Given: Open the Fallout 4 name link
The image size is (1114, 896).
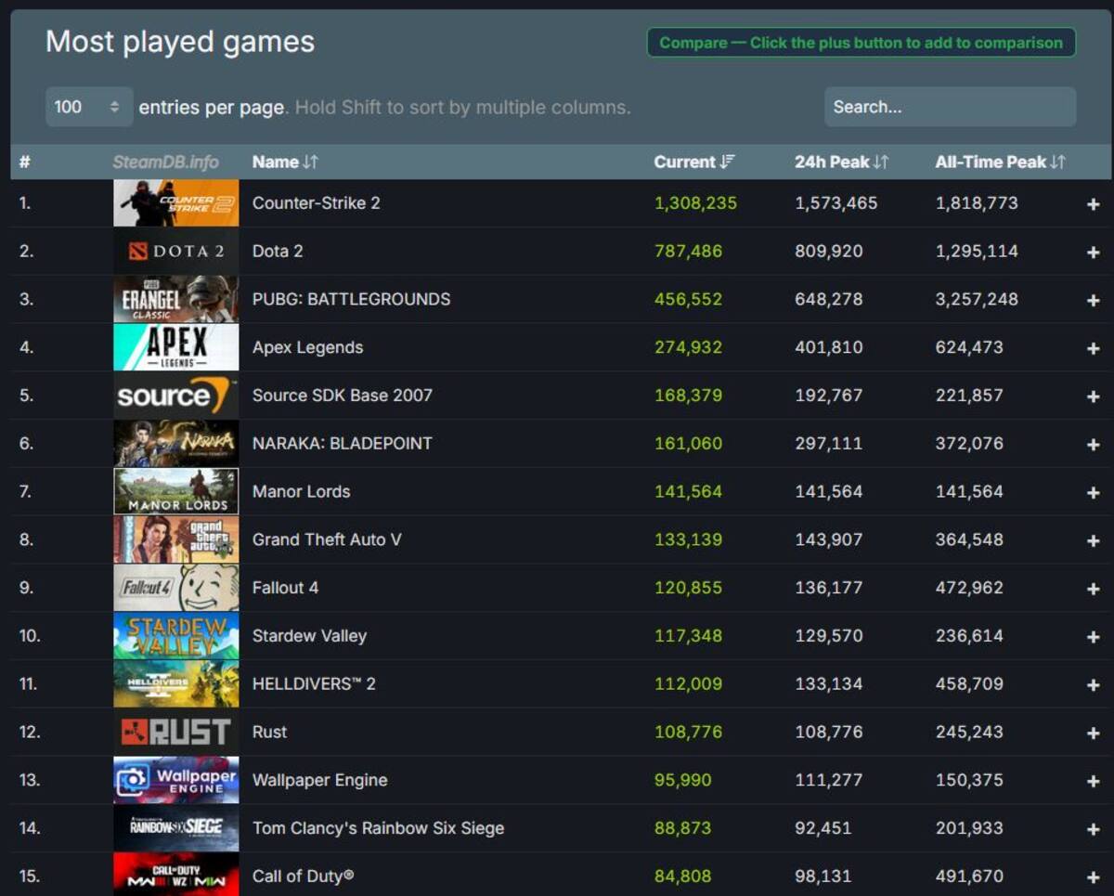Looking at the screenshot, I should (x=285, y=588).
